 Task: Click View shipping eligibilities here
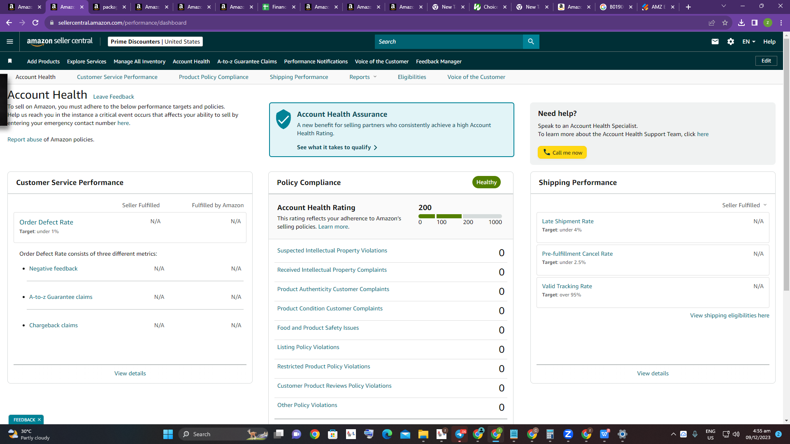click(x=730, y=315)
